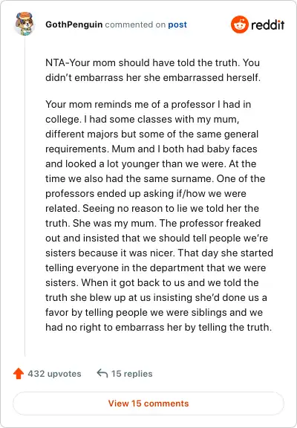
Task: Click the 'commented on' text
Action: click(x=135, y=25)
